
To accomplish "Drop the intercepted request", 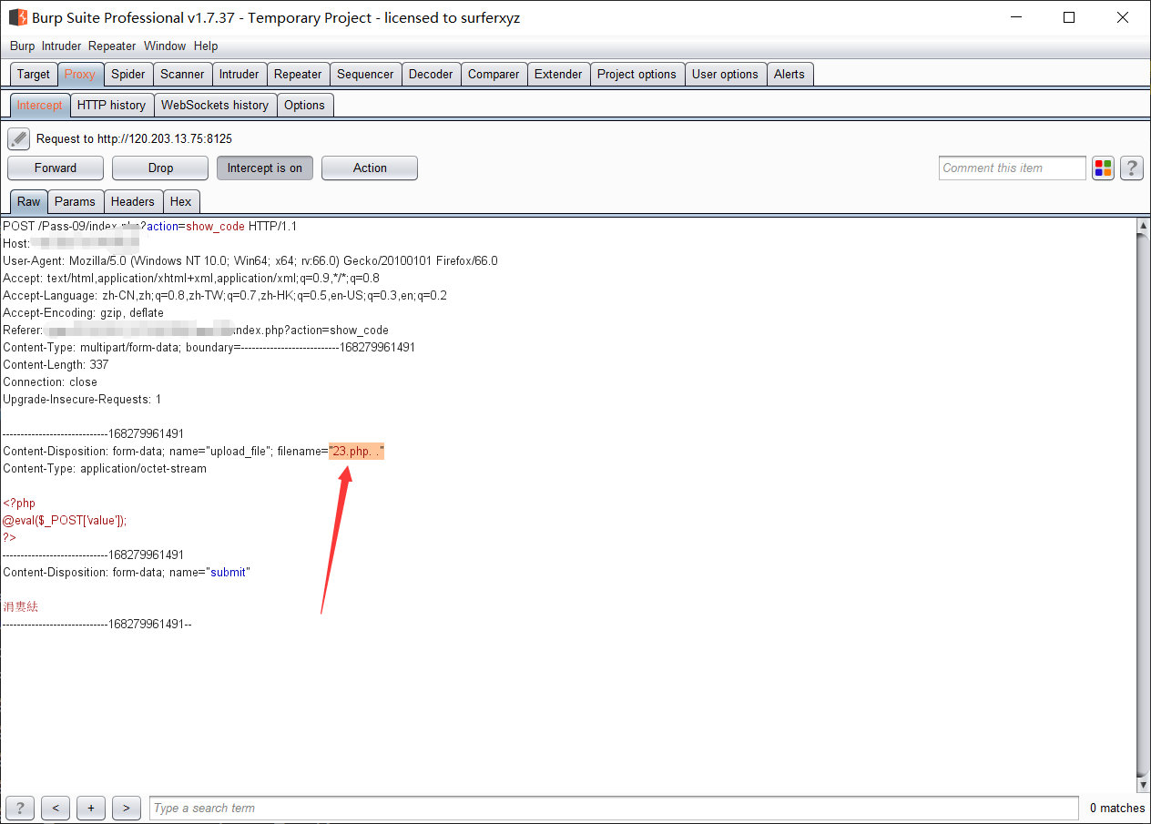I will [x=160, y=168].
